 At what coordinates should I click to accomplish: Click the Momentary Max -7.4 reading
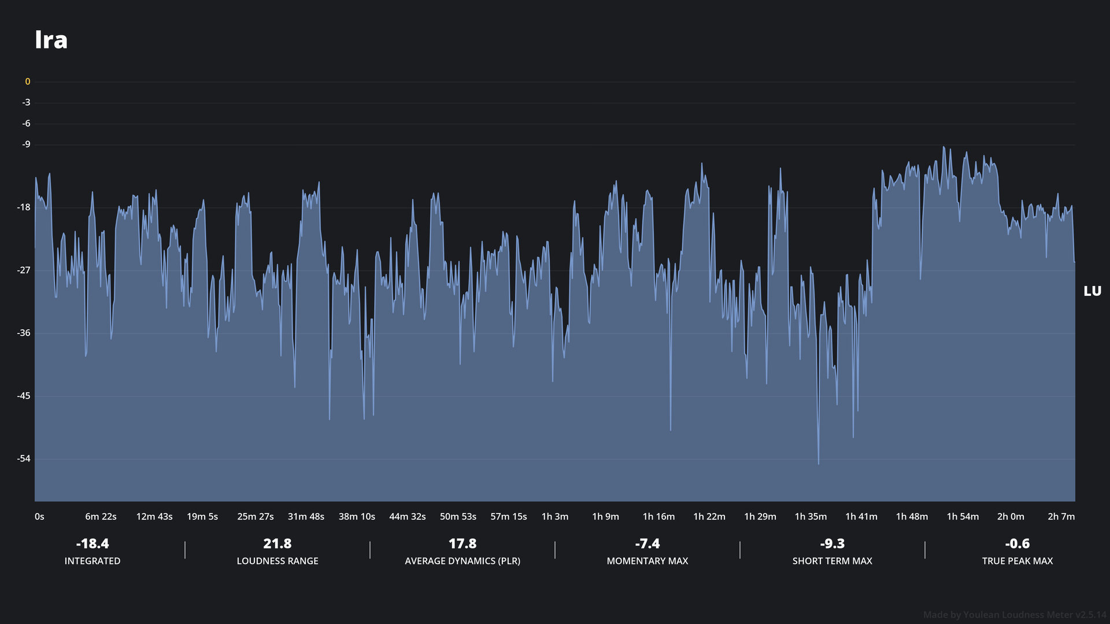click(647, 544)
